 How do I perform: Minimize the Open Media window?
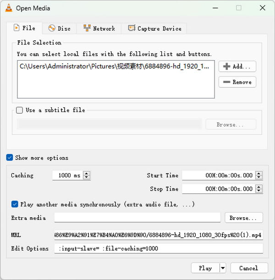(215, 8)
